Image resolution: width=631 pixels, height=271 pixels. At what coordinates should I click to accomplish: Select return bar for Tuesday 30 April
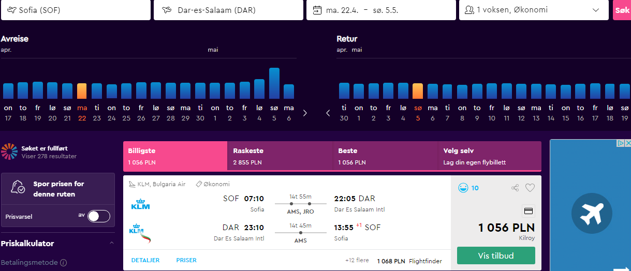tap(344, 91)
